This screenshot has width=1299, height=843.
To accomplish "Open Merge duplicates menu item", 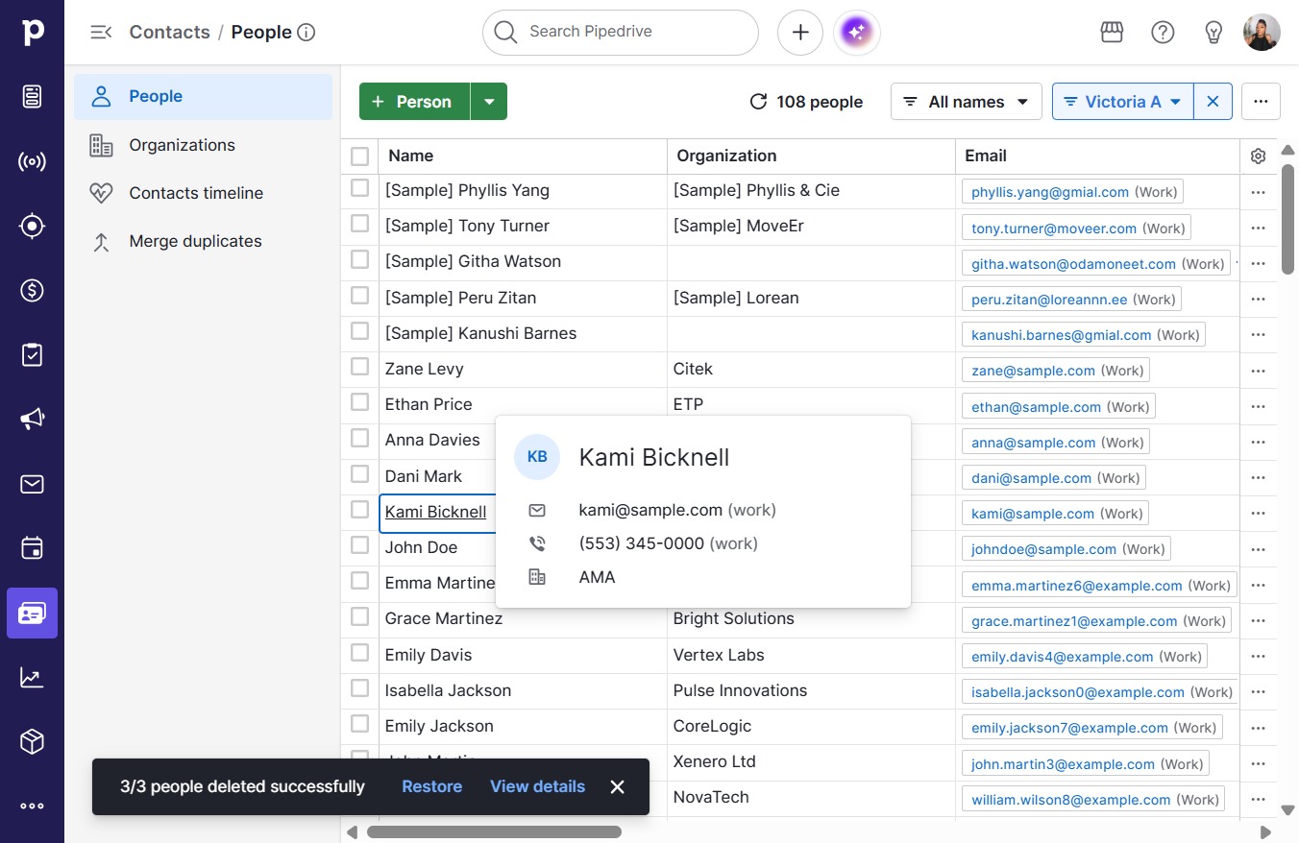I will 203,241.
